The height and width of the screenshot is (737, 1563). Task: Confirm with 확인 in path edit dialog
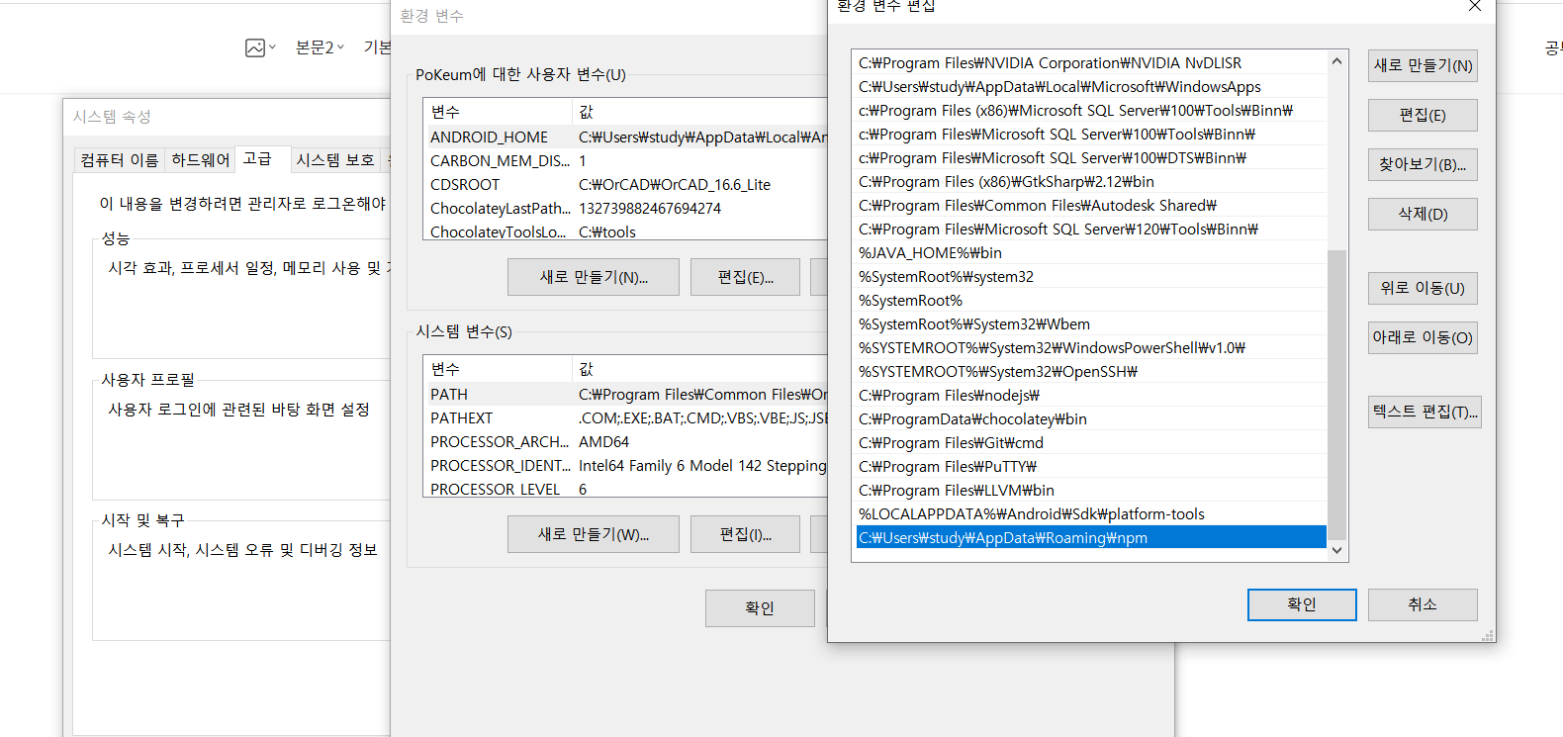coord(1302,604)
